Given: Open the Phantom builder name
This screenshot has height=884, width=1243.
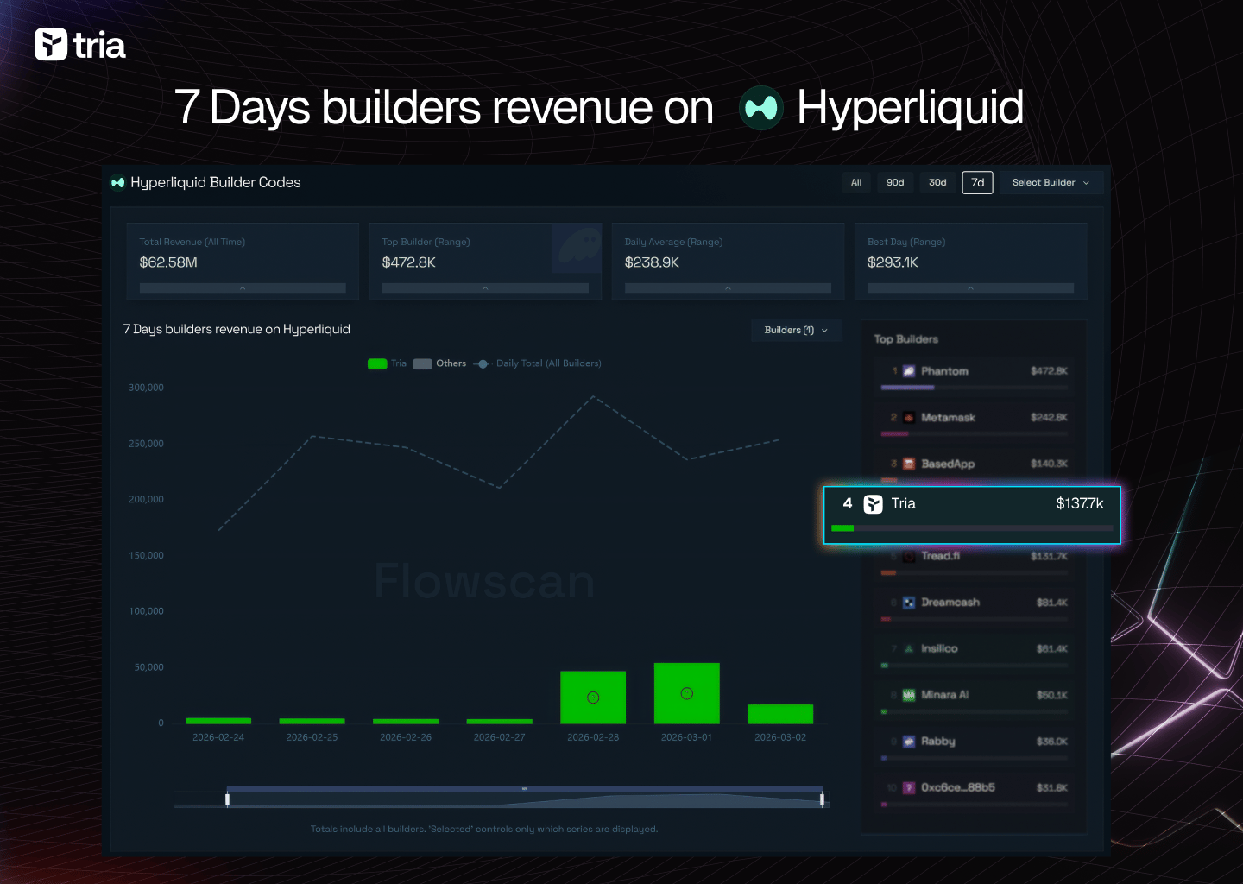Looking at the screenshot, I should point(944,371).
